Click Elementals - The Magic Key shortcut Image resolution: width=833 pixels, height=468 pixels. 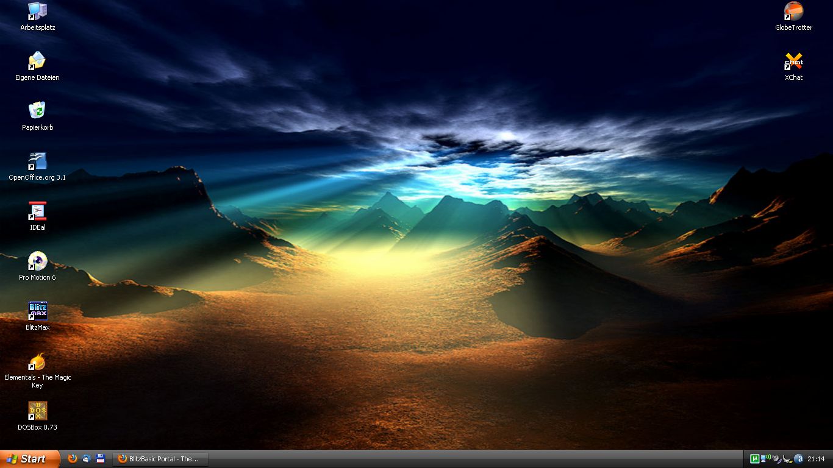37,361
